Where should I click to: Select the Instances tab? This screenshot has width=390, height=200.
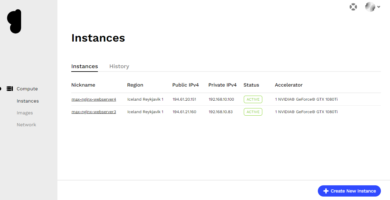tap(84, 66)
